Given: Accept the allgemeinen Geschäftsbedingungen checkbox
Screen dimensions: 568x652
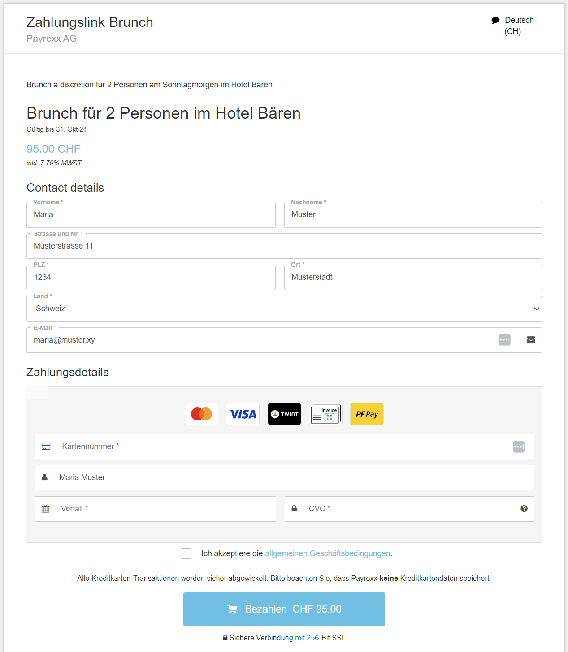Looking at the screenshot, I should click(186, 553).
